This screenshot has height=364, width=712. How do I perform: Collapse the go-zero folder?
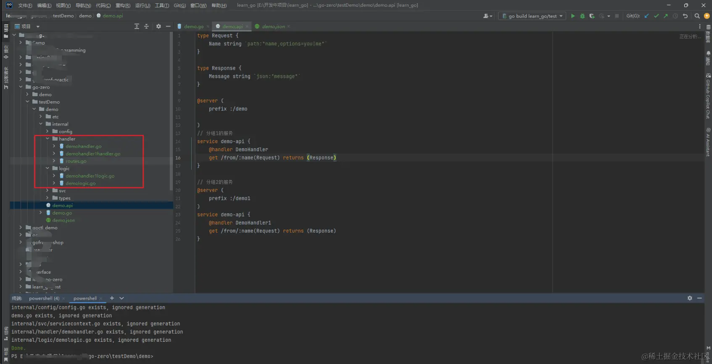pos(21,87)
